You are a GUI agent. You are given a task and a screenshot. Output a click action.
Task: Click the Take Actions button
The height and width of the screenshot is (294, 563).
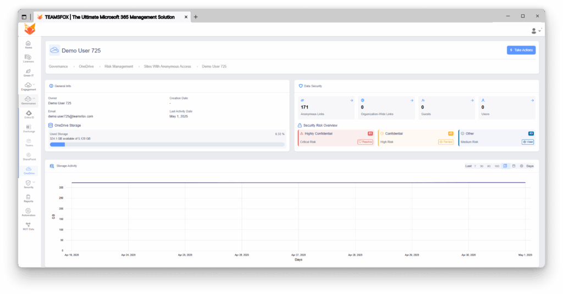pos(521,50)
